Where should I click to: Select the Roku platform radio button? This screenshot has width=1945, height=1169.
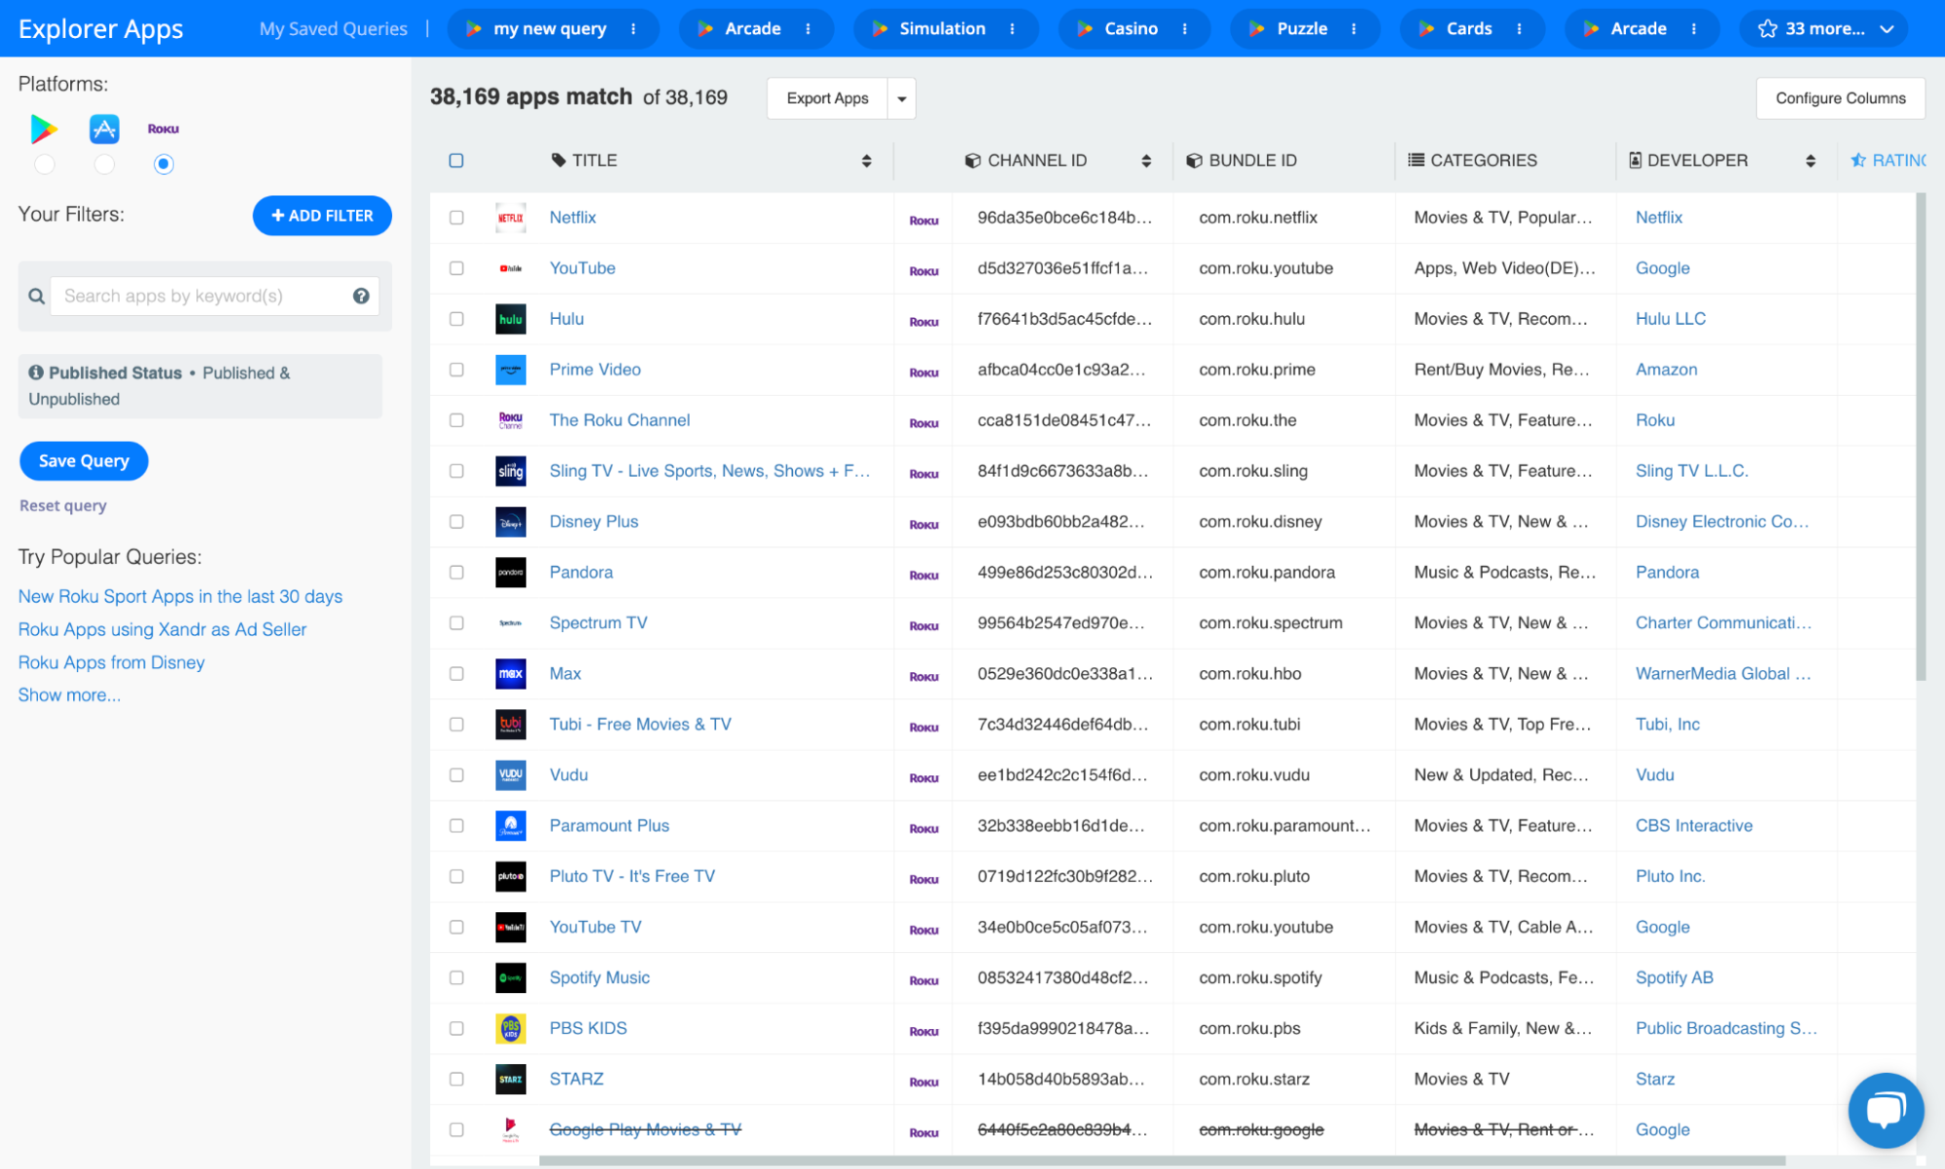163,164
